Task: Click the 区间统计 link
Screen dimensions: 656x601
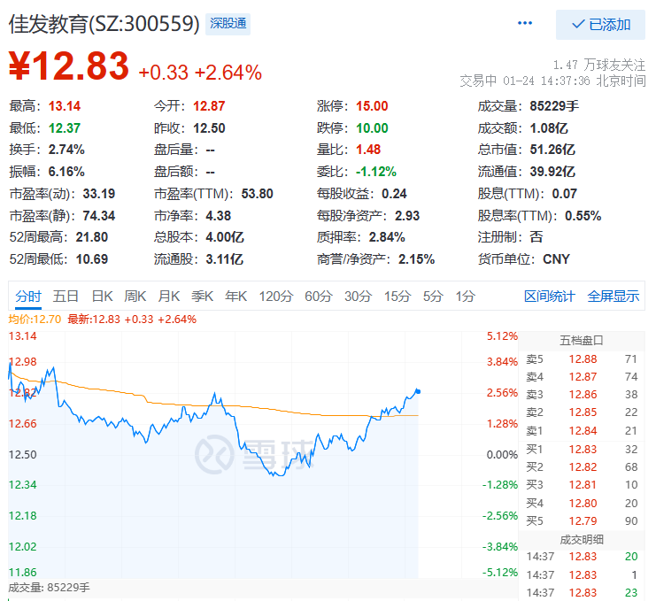Action: click(x=549, y=297)
